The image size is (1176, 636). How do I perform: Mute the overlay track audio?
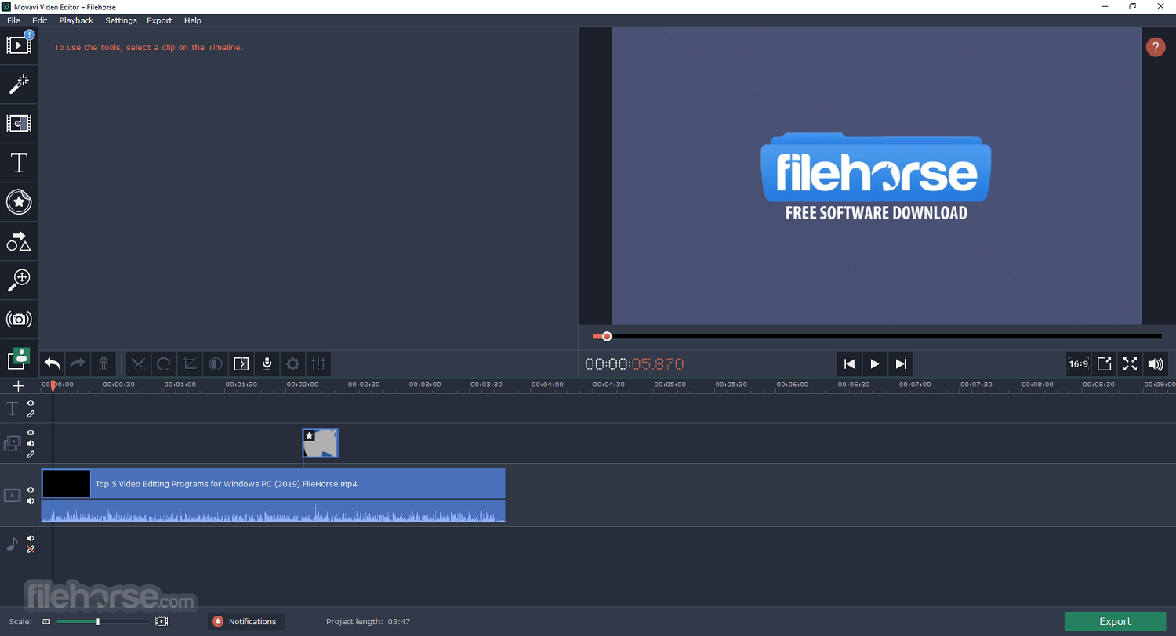tap(31, 443)
